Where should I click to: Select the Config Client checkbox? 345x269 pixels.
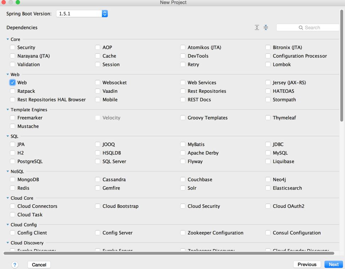(x=12, y=233)
